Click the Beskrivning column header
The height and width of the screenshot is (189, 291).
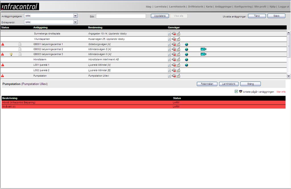tap(10, 98)
